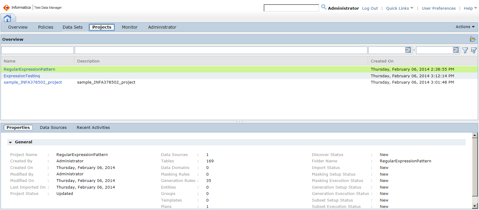Click Discover Status value New
The width and height of the screenshot is (479, 210).
[384, 155]
